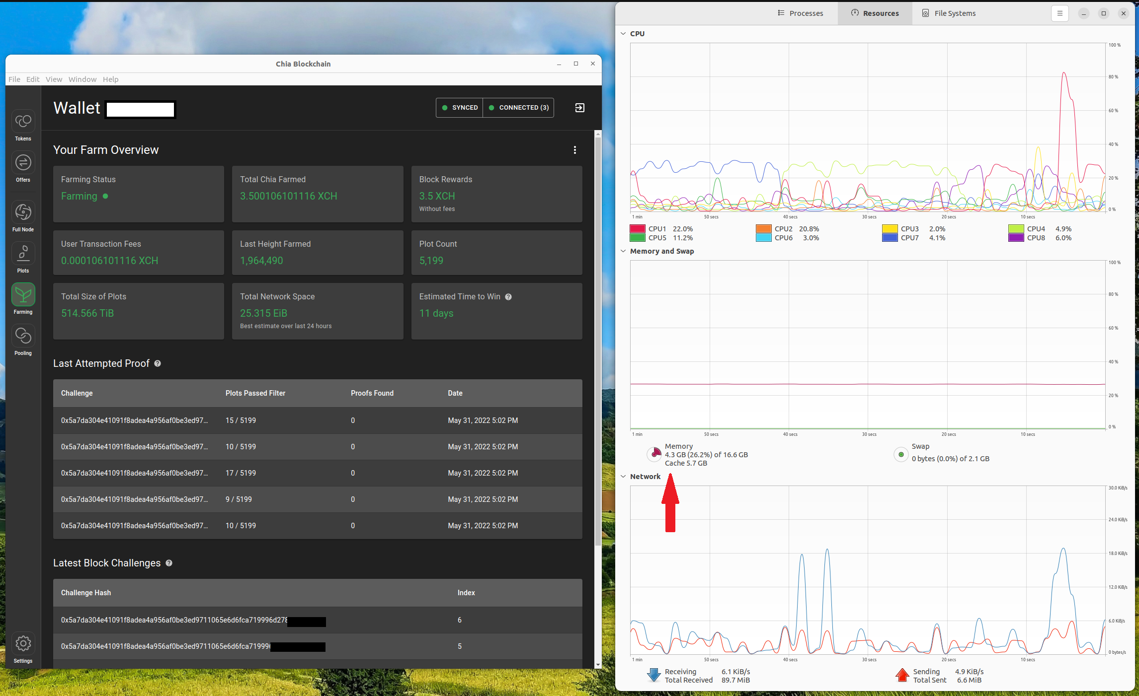The height and width of the screenshot is (696, 1139).
Task: Open the Pooling sidebar section
Action: 23,340
